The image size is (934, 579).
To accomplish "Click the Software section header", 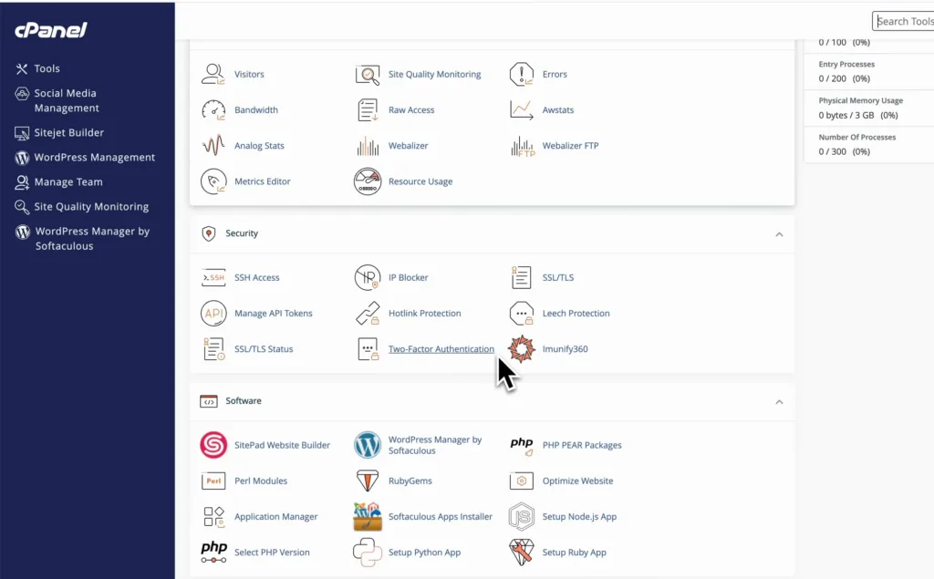I will pyautogui.click(x=492, y=401).
